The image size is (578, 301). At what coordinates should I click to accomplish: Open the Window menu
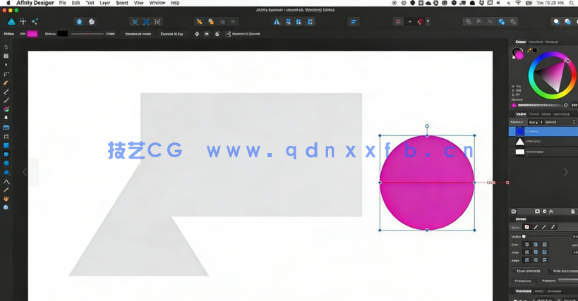[x=157, y=3]
